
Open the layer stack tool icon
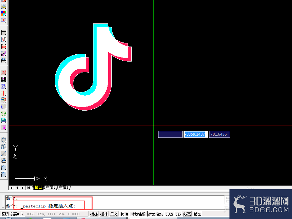[4, 6]
